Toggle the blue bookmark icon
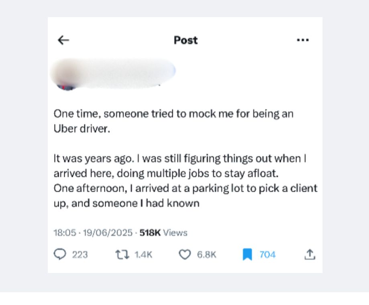The width and height of the screenshot is (369, 305). [x=247, y=255]
